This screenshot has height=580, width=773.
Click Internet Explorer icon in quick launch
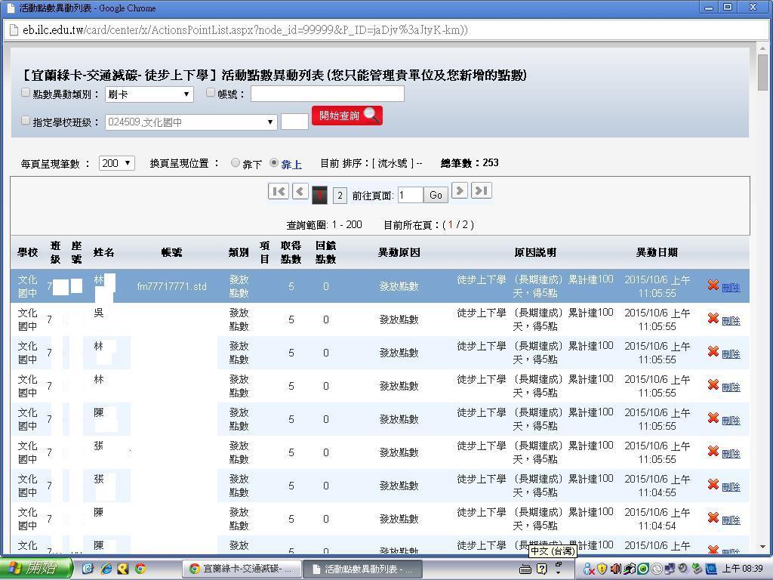click(x=106, y=569)
